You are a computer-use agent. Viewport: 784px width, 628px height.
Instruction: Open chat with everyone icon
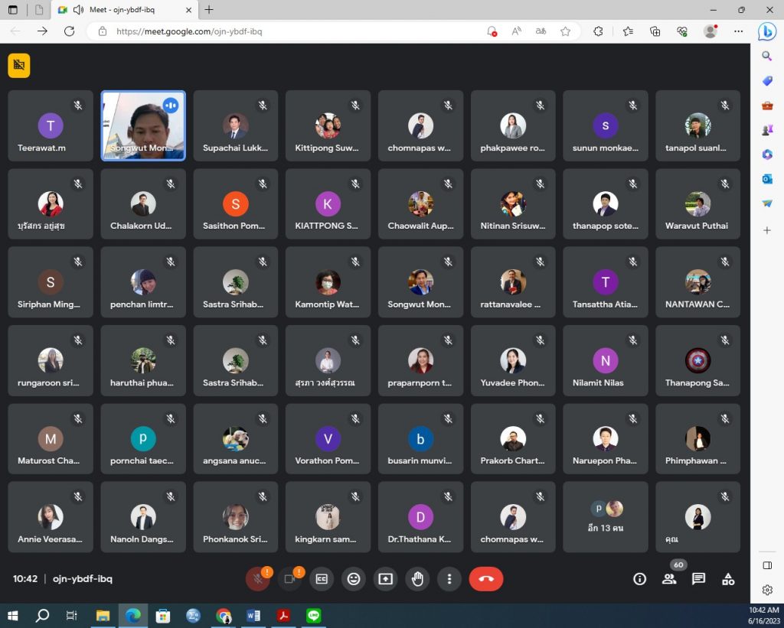(698, 579)
